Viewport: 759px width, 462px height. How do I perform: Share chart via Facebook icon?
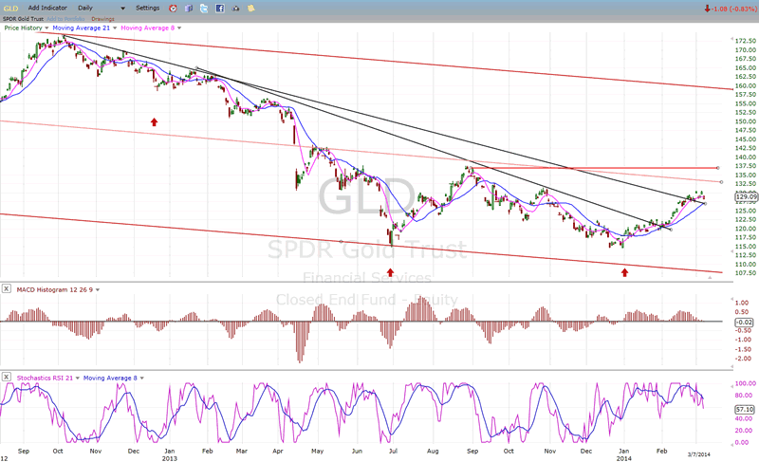point(220,8)
